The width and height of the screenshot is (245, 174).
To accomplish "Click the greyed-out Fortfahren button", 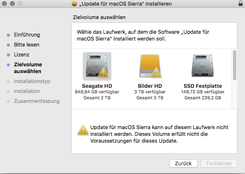I will point(219,163).
